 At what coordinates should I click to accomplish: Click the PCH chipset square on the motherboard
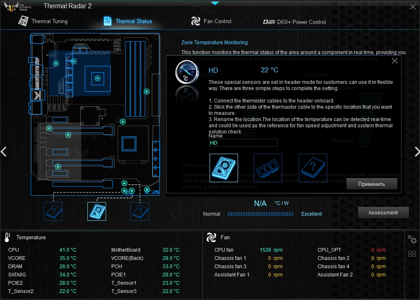[x=129, y=144]
